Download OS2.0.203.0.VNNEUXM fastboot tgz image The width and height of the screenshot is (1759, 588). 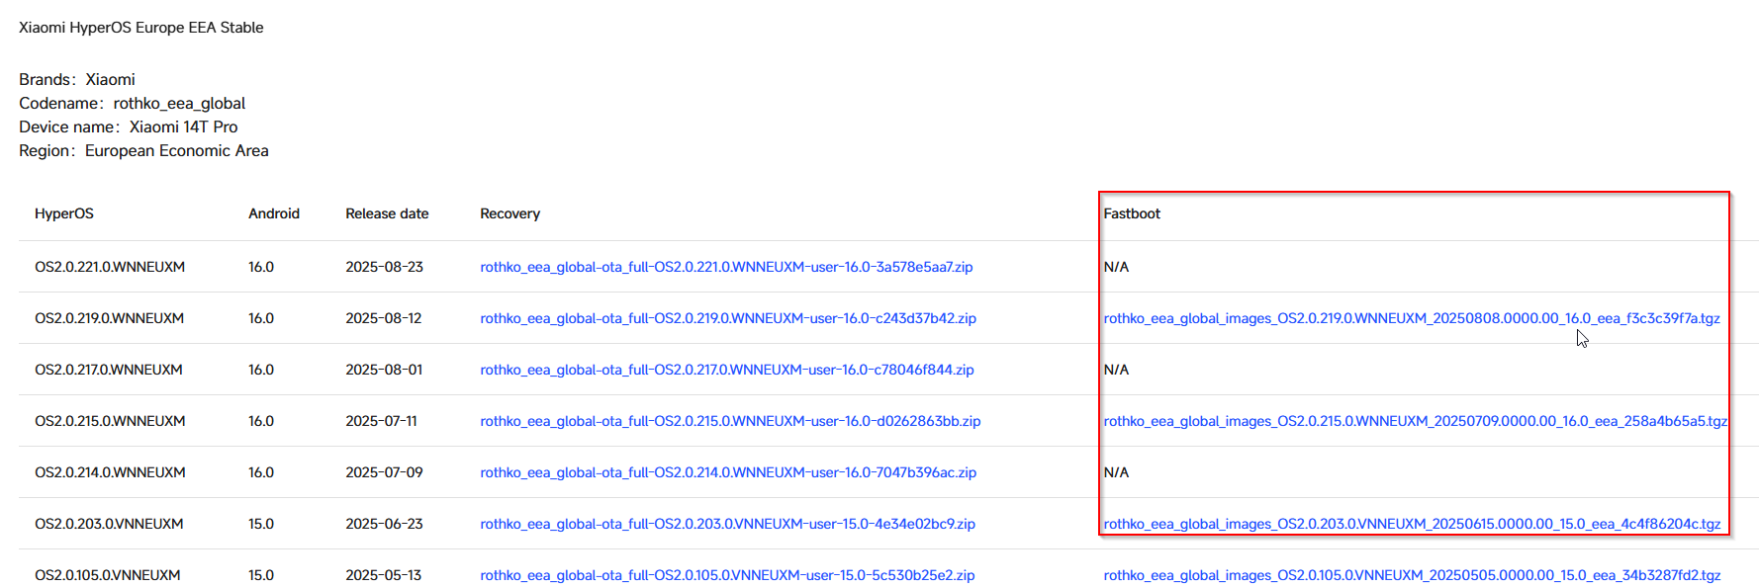coord(1411,524)
